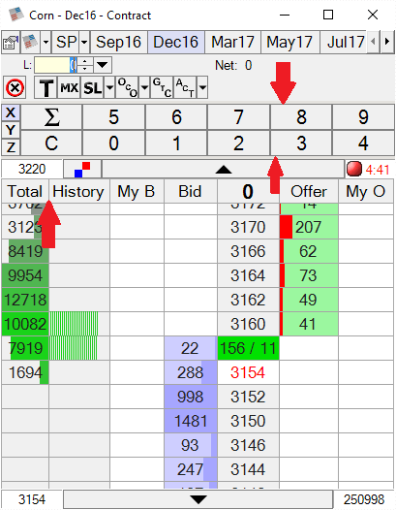Open the SP dropdown arrow

(x=84, y=43)
